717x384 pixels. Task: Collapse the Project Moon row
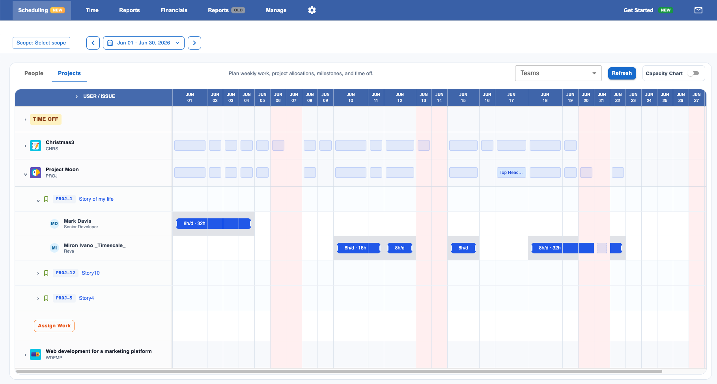pos(26,175)
